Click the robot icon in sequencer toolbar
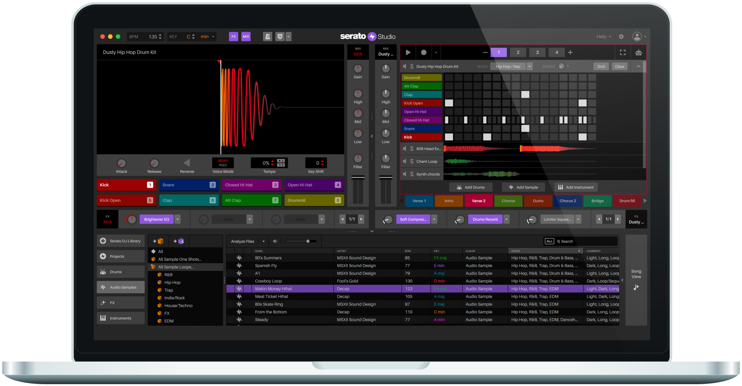The height and width of the screenshot is (386, 742). (638, 52)
